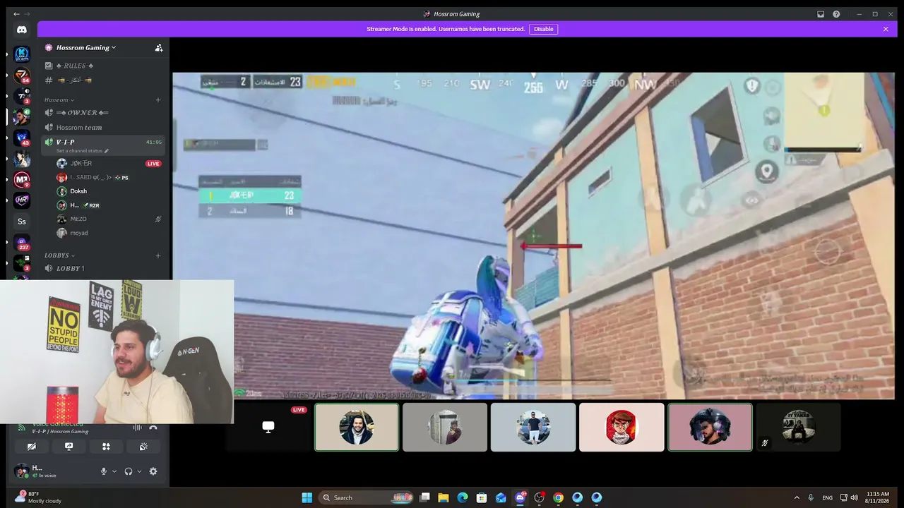The height and width of the screenshot is (508, 904).
Task: Open the Windows Start menu
Action: coord(307,497)
